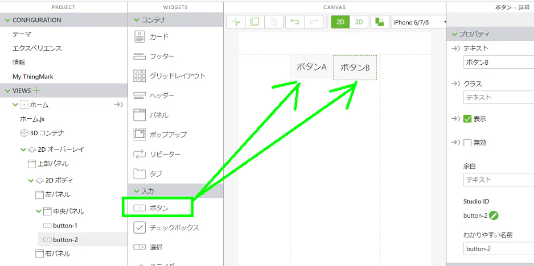534x266 pixels.
Task: Open エクスペリエンス configuration
Action: 37,48
